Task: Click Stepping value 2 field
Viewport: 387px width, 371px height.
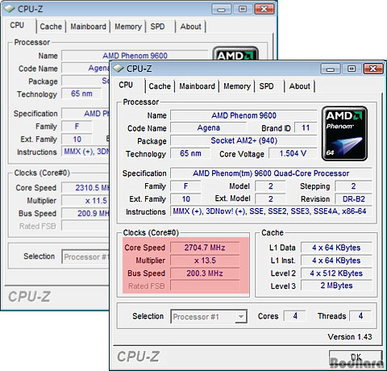Action: (353, 186)
